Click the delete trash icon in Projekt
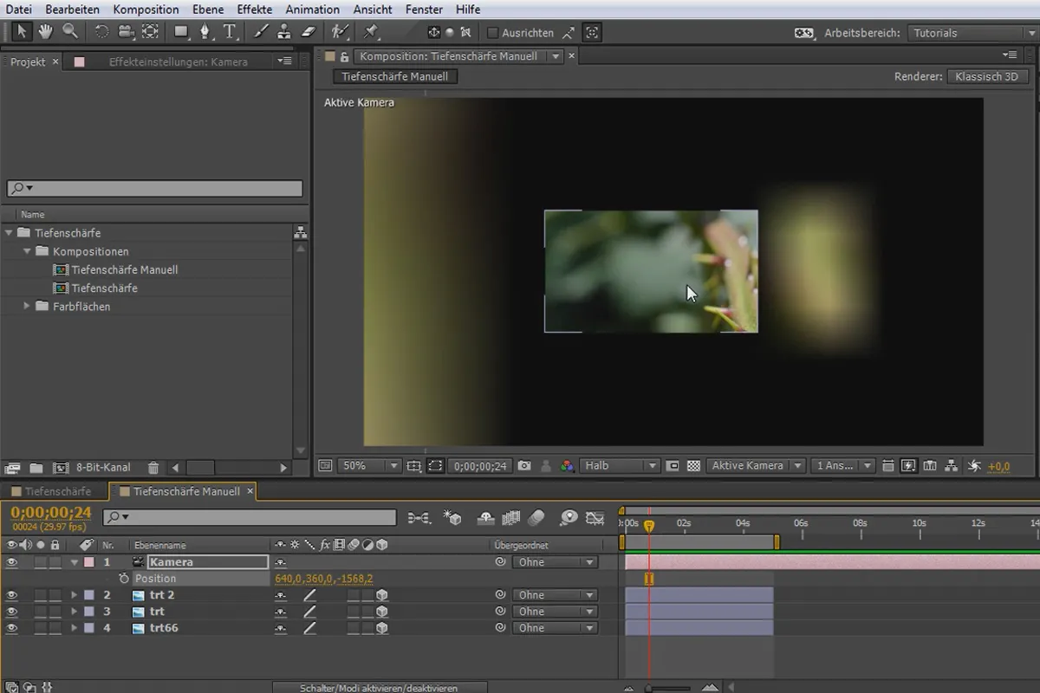Screen dimensions: 1040x693 [153, 468]
